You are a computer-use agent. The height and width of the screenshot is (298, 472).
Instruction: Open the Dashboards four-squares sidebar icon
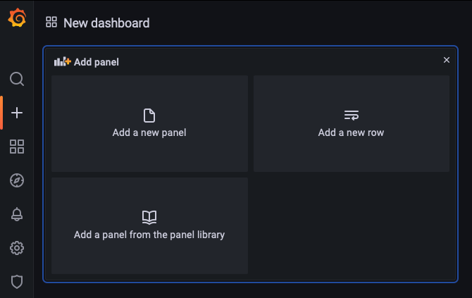click(17, 147)
